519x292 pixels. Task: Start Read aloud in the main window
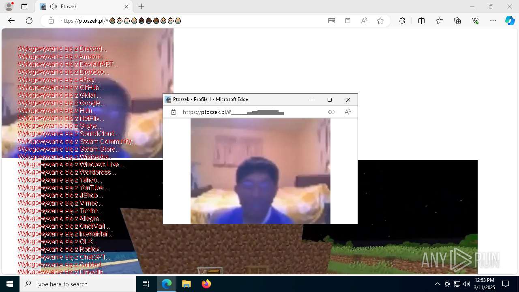[x=364, y=21]
